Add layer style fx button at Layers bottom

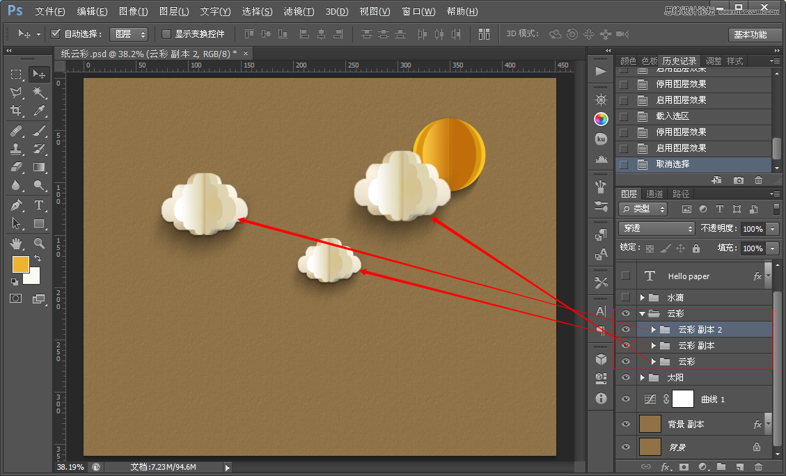[665, 466]
